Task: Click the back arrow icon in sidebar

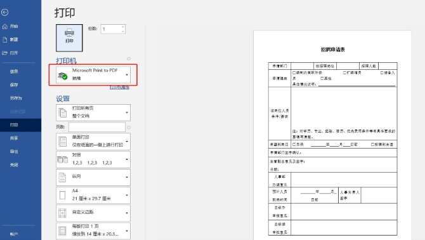Action: pyautogui.click(x=4, y=12)
